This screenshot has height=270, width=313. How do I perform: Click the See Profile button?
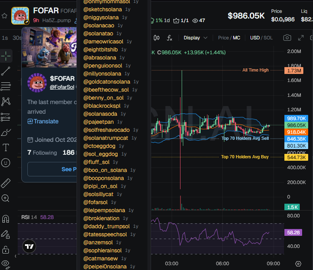coord(52,169)
